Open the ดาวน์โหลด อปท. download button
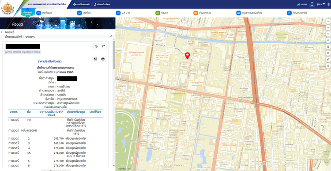 point(82,4)
